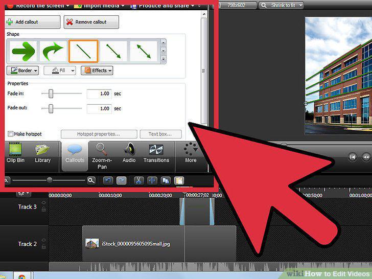The width and height of the screenshot is (372, 279).
Task: Choose the double-headed line arrow shape
Action: 144,51
